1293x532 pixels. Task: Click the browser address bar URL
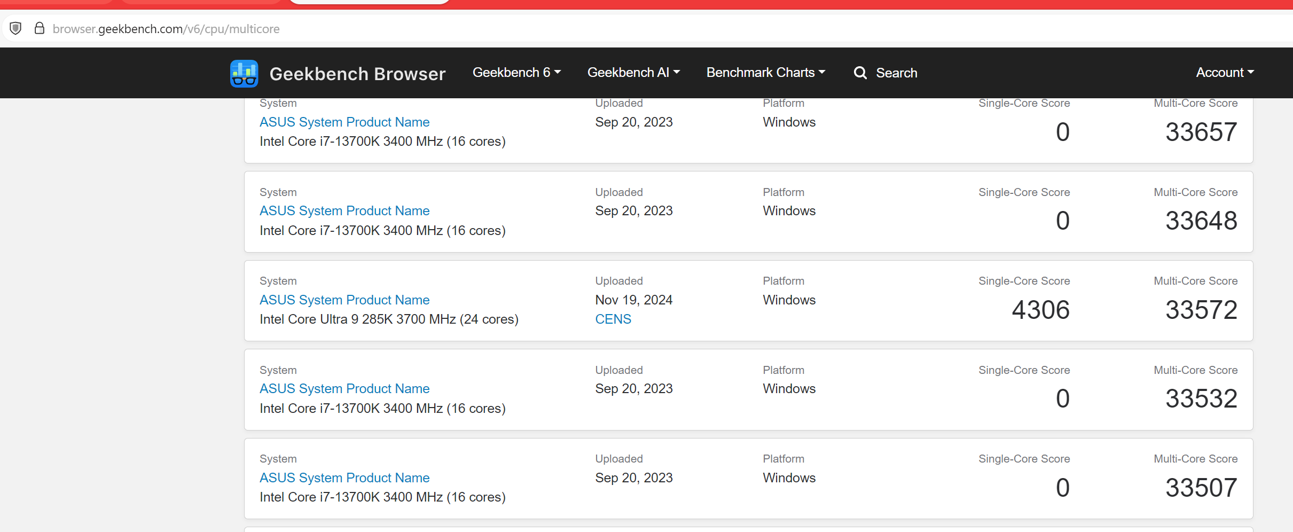tap(166, 29)
